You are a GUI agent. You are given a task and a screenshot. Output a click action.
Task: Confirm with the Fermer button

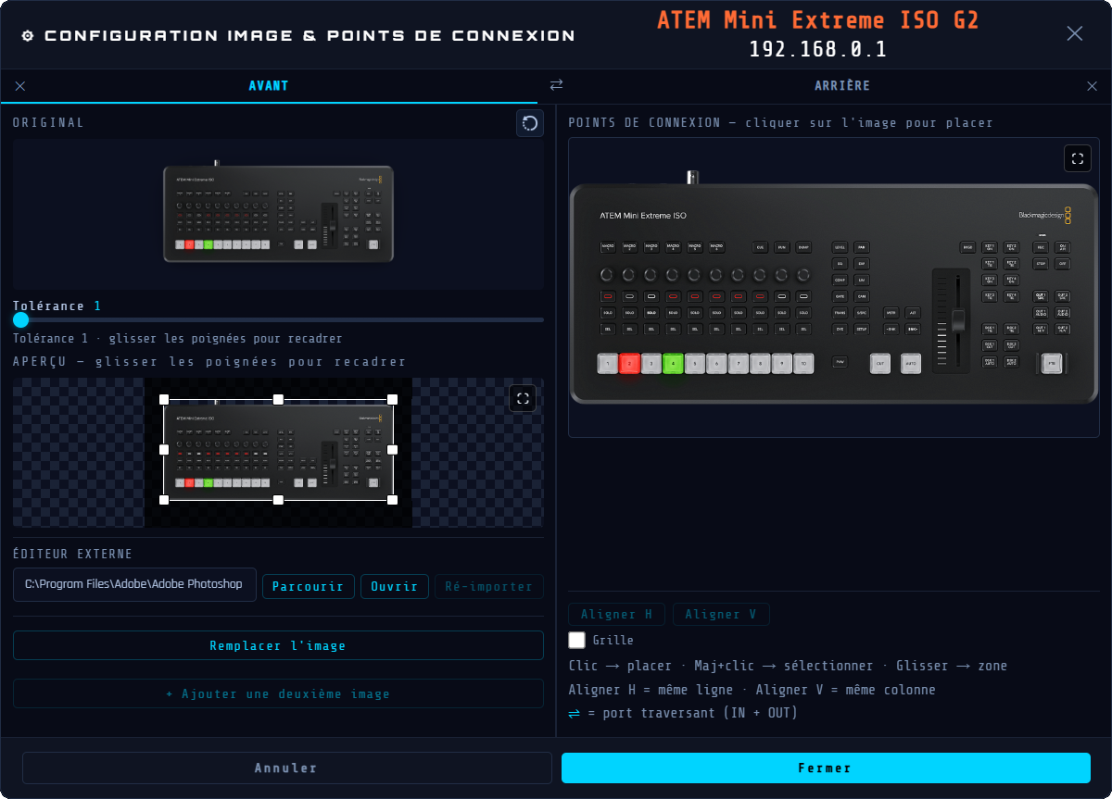point(826,768)
